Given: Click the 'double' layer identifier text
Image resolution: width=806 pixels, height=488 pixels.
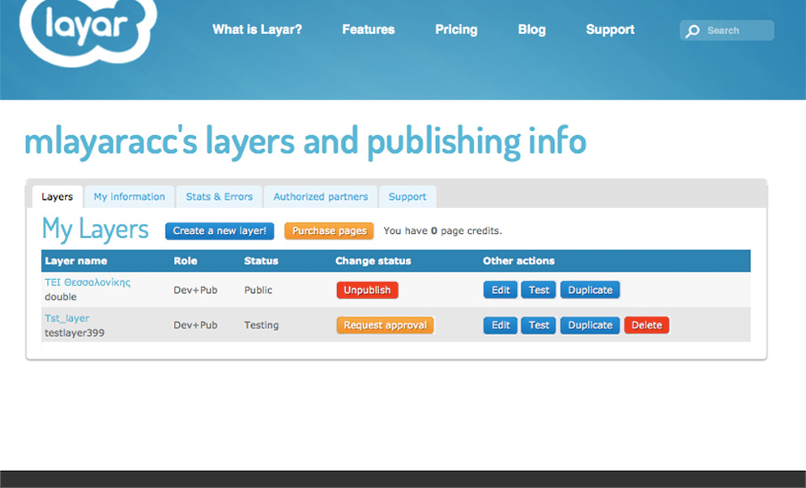Looking at the screenshot, I should point(61,297).
